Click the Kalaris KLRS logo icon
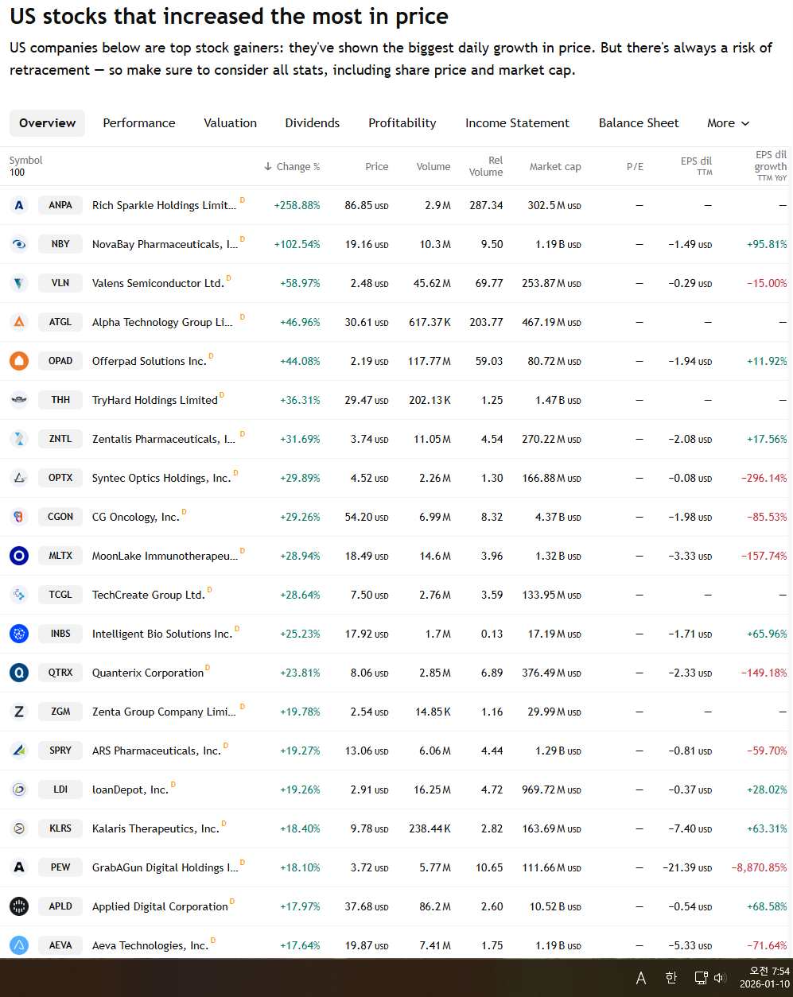This screenshot has height=997, width=793. point(19,828)
